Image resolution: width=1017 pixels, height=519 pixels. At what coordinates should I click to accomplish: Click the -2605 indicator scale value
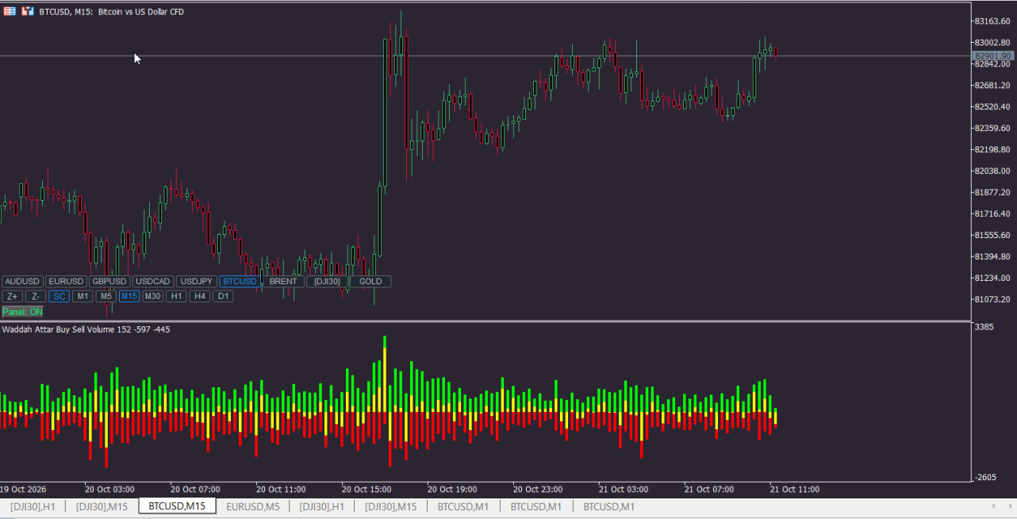coord(987,477)
